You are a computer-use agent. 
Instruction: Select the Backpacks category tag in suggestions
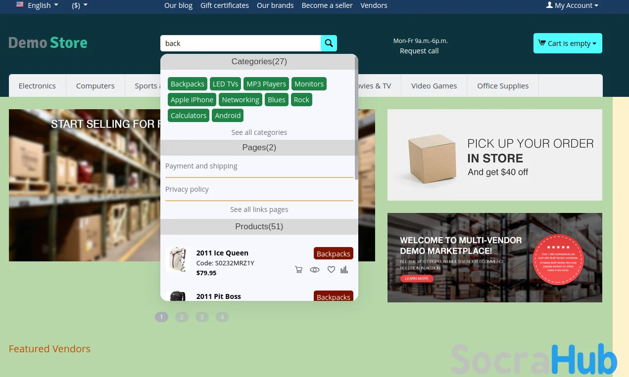tap(188, 84)
